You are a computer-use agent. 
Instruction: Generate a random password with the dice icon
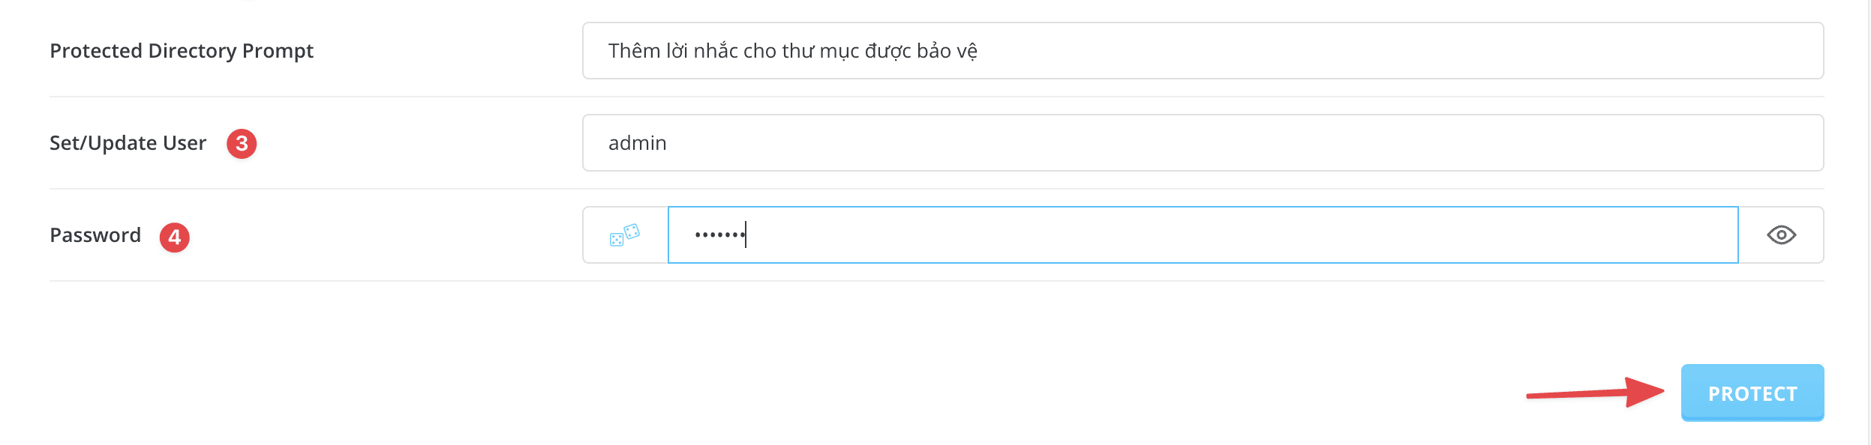[x=625, y=235]
